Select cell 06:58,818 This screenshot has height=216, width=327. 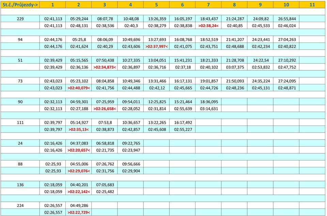pos(105,143)
